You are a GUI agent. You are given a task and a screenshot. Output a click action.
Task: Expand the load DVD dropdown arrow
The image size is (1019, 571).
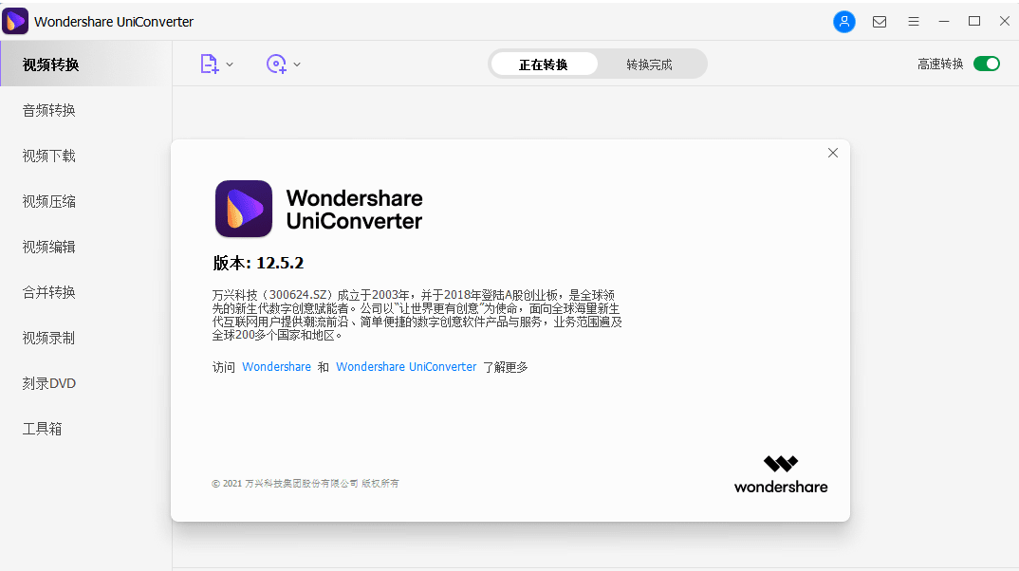point(297,64)
